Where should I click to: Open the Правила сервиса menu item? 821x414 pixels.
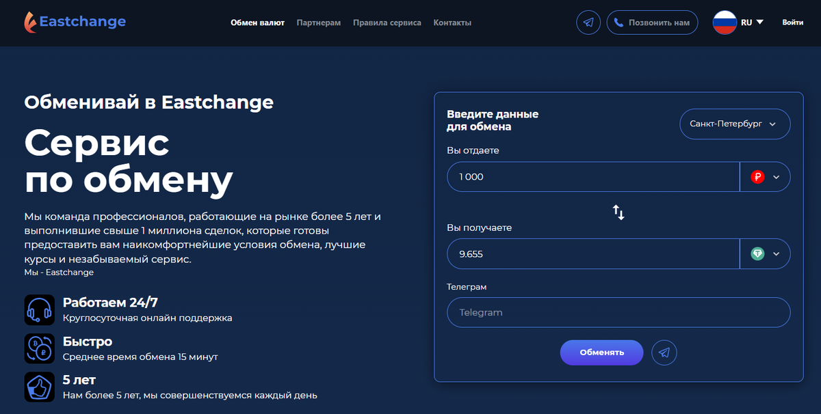point(387,22)
